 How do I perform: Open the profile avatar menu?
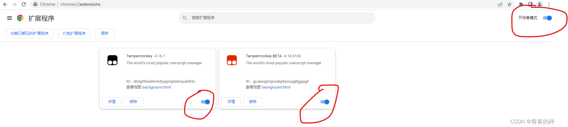(540, 4)
